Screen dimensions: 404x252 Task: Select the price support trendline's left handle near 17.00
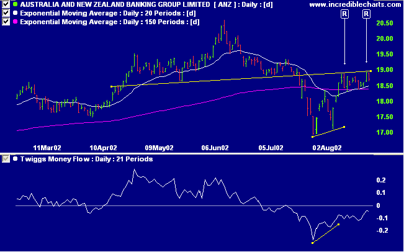click(313, 137)
